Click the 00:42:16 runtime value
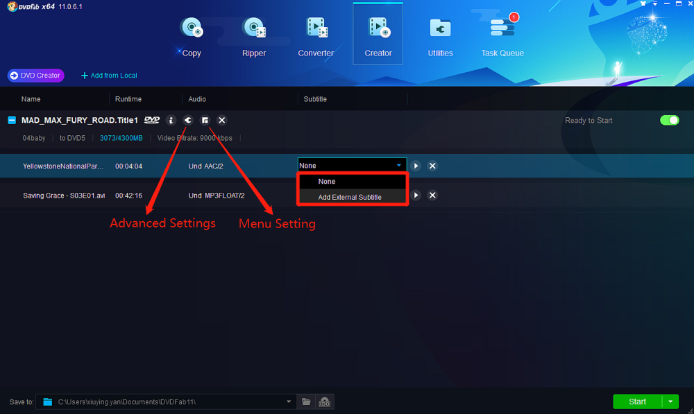 128,196
